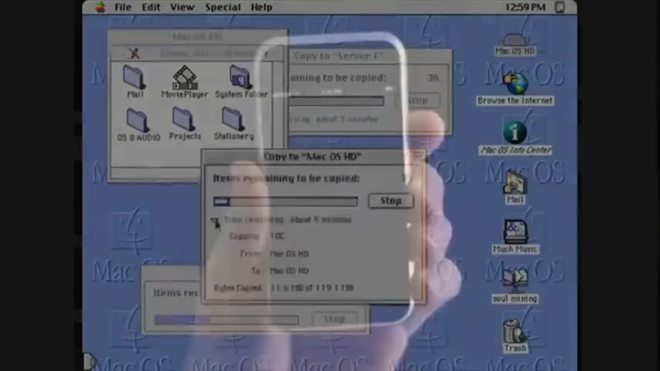The width and height of the screenshot is (660, 371).
Task: Open the application menu icon beside the clock
Action: click(x=559, y=7)
